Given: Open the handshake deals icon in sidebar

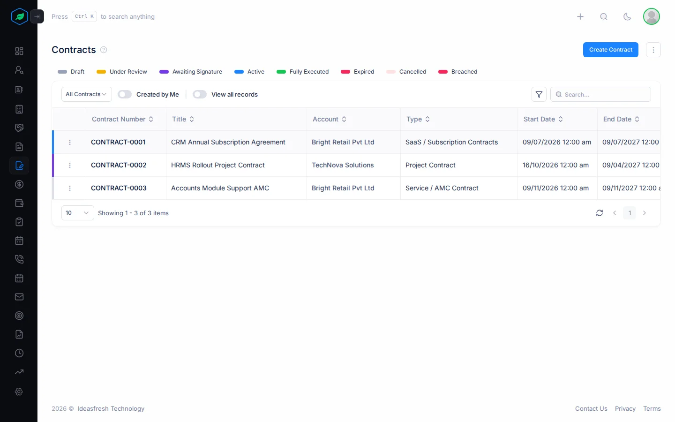Looking at the screenshot, I should [19, 128].
